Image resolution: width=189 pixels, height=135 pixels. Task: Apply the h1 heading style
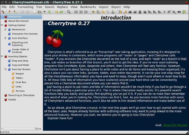point(150,12)
